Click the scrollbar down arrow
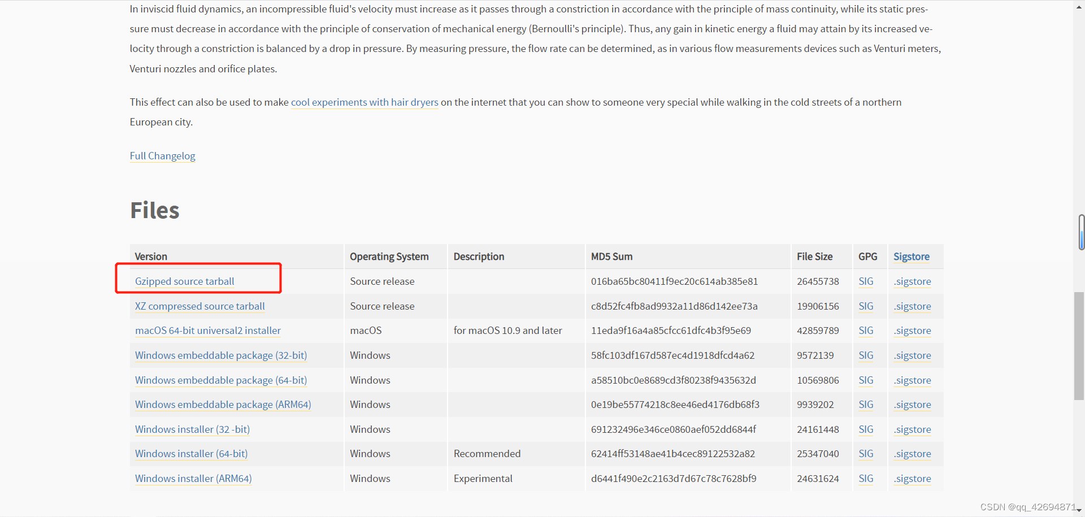 click(x=1079, y=511)
